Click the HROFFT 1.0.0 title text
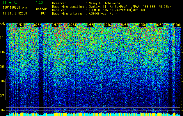Viewport: 183px width, 116px height. (x=23, y=2)
